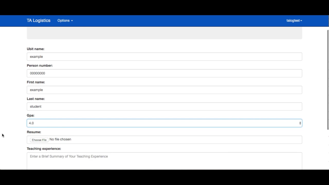Expand the talogtest user menu

[x=294, y=21]
